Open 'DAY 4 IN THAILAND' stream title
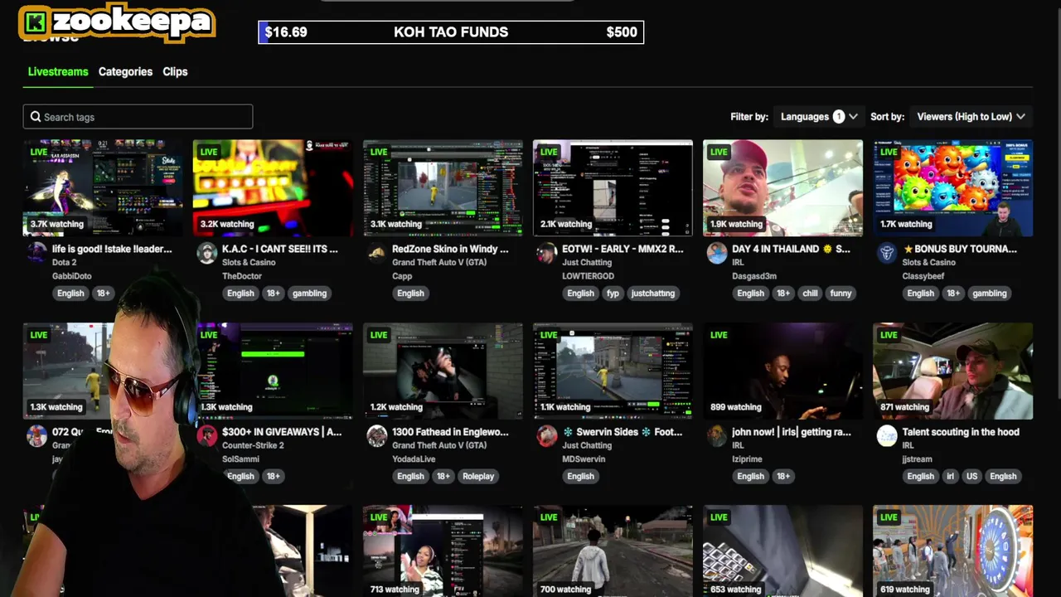This screenshot has height=597, width=1061. (791, 249)
